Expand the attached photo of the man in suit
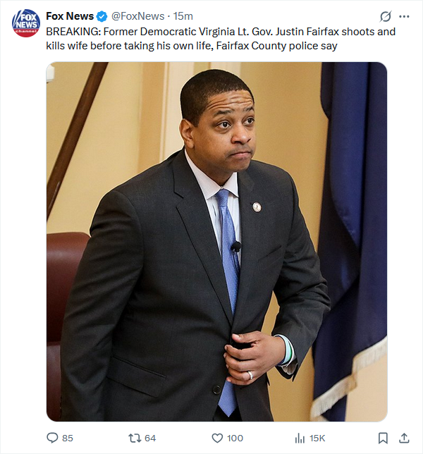This screenshot has width=423, height=454. tap(217, 242)
